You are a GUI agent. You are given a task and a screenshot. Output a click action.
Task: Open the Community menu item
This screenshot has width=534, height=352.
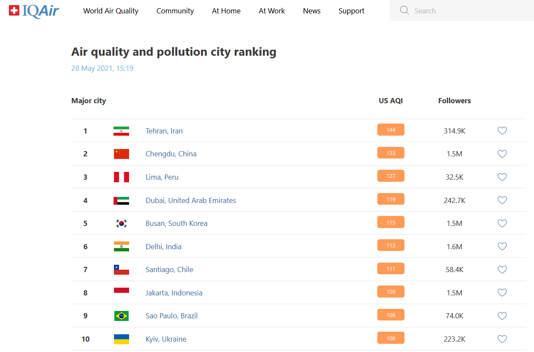[x=175, y=11]
